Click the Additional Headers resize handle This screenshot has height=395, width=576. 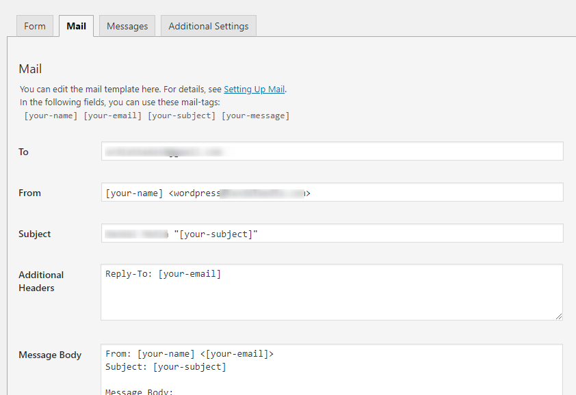[558, 315]
